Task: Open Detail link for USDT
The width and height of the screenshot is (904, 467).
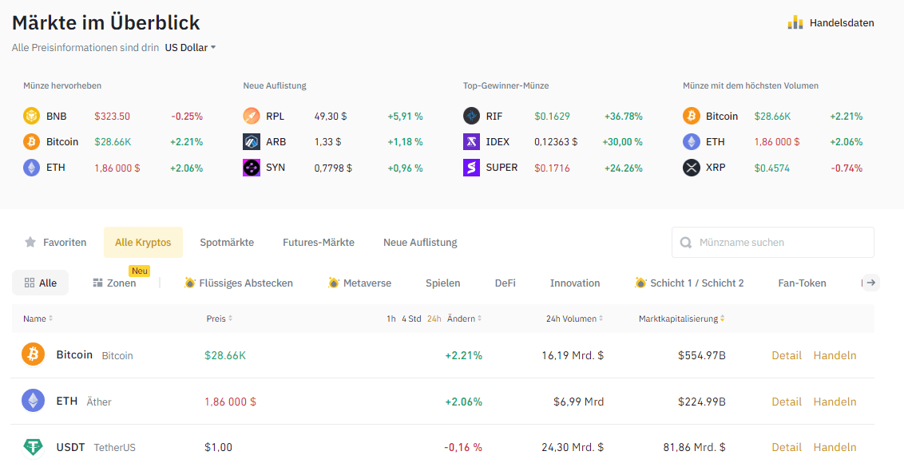Action: click(787, 447)
